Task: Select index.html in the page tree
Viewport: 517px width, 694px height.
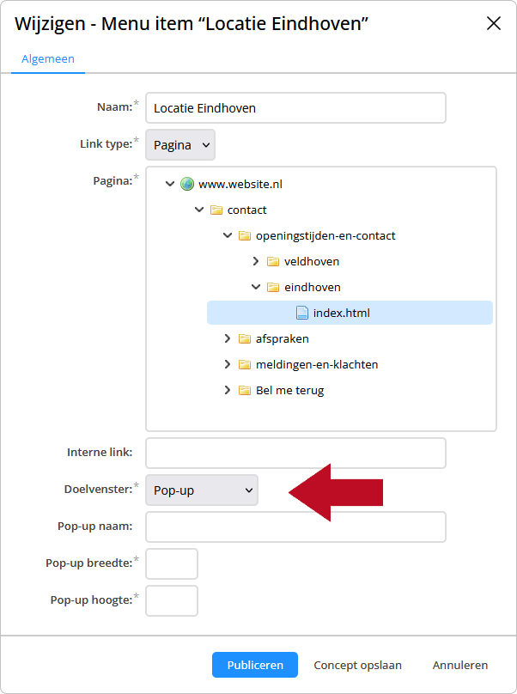Action: [x=350, y=313]
